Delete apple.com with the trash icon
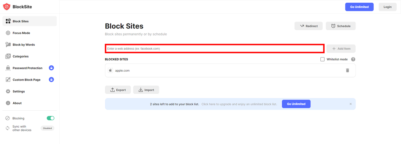This screenshot has width=401, height=144. [x=347, y=70]
